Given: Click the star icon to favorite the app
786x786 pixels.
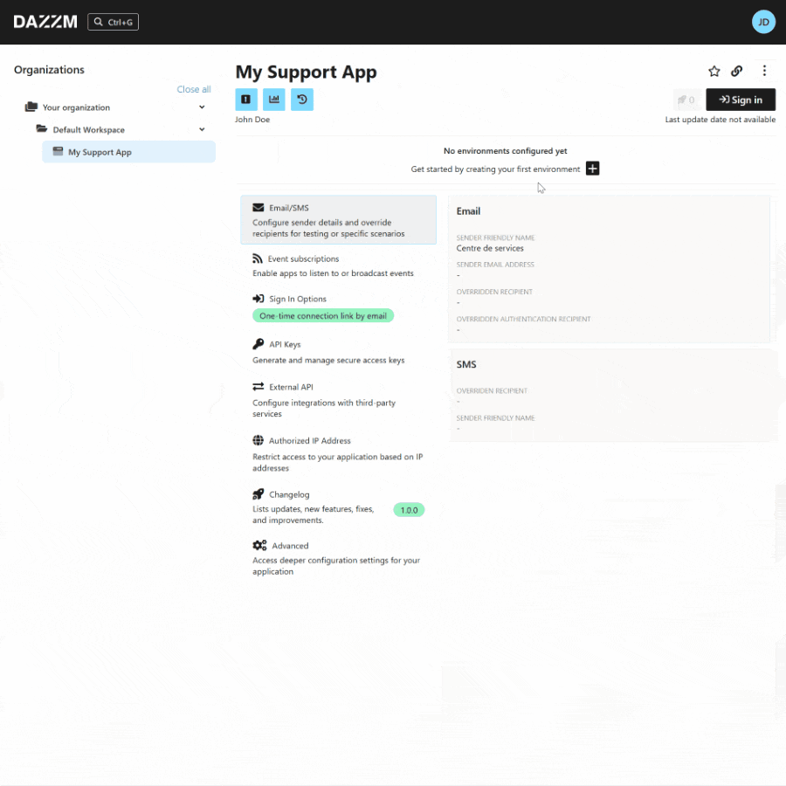Looking at the screenshot, I should coord(714,72).
